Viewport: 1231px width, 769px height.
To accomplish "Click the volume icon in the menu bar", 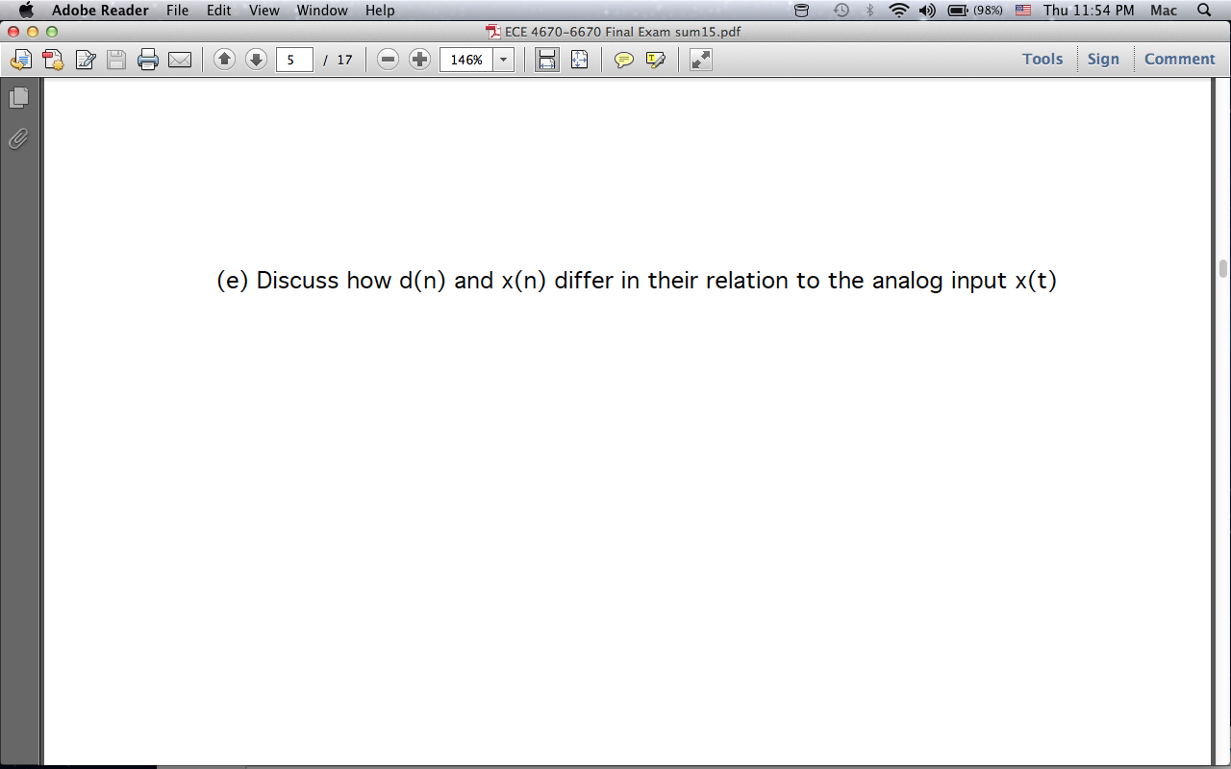I will coord(928,11).
